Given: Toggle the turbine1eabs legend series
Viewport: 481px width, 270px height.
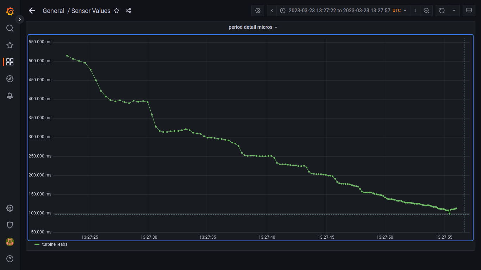Looking at the screenshot, I should pos(55,244).
